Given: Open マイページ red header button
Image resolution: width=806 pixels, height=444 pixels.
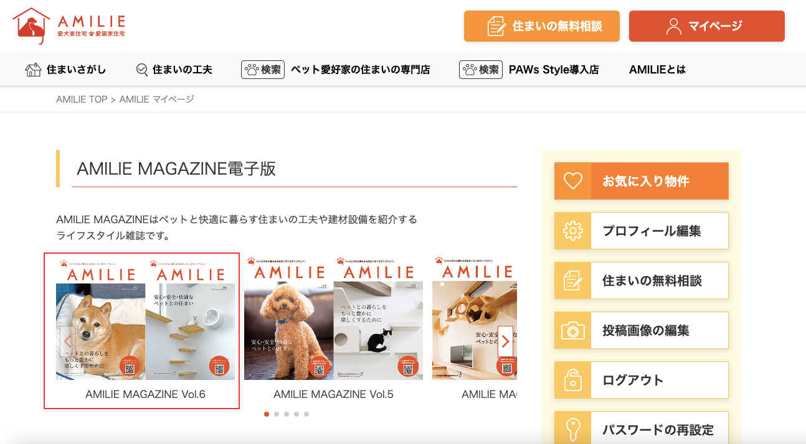Looking at the screenshot, I should [x=707, y=26].
